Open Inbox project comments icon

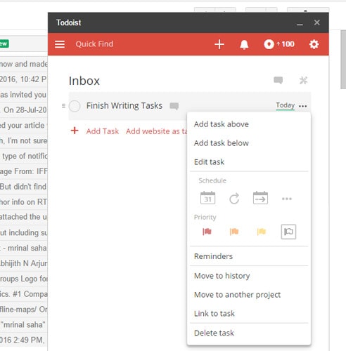pos(278,80)
